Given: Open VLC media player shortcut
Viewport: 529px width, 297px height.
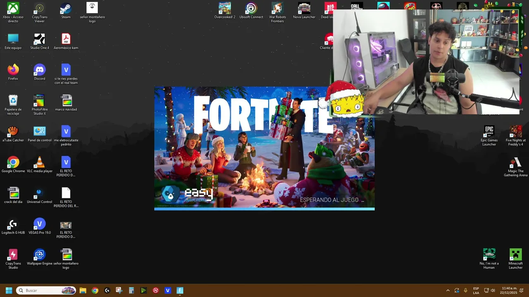Looking at the screenshot, I should (x=39, y=165).
